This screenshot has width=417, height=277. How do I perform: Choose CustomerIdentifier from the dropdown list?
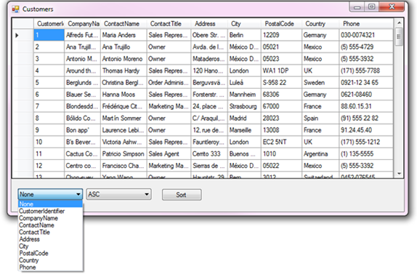coord(50,211)
